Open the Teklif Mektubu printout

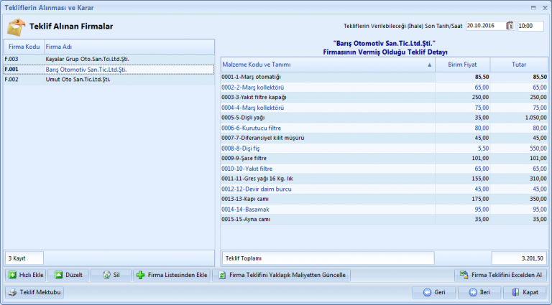click(34, 292)
